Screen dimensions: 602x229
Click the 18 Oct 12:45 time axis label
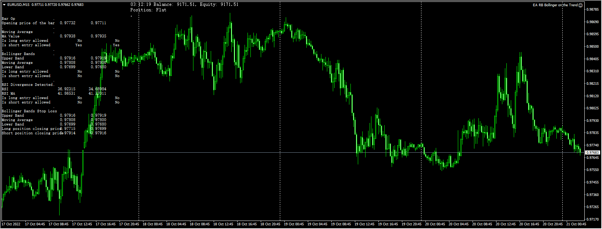pos(223,224)
